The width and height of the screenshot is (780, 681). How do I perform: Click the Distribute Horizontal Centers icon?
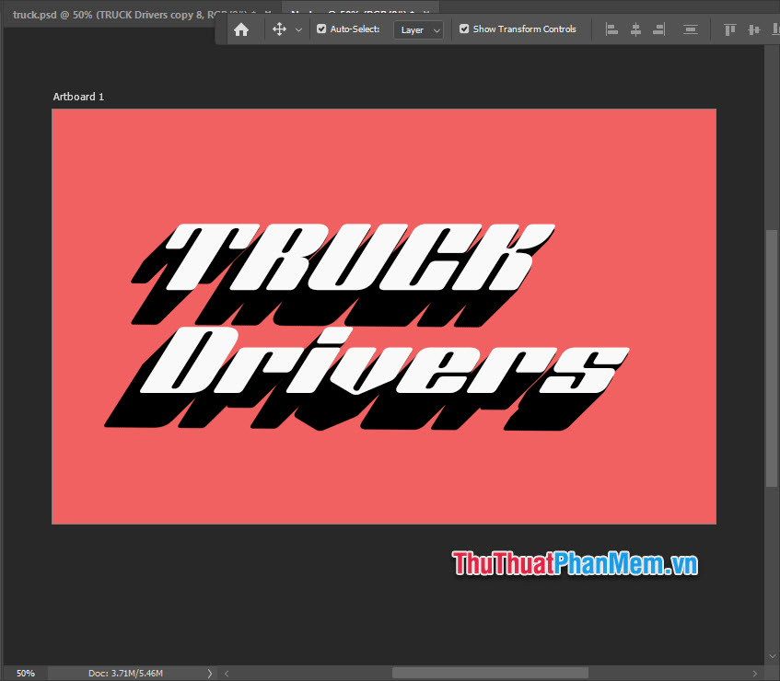(x=690, y=29)
